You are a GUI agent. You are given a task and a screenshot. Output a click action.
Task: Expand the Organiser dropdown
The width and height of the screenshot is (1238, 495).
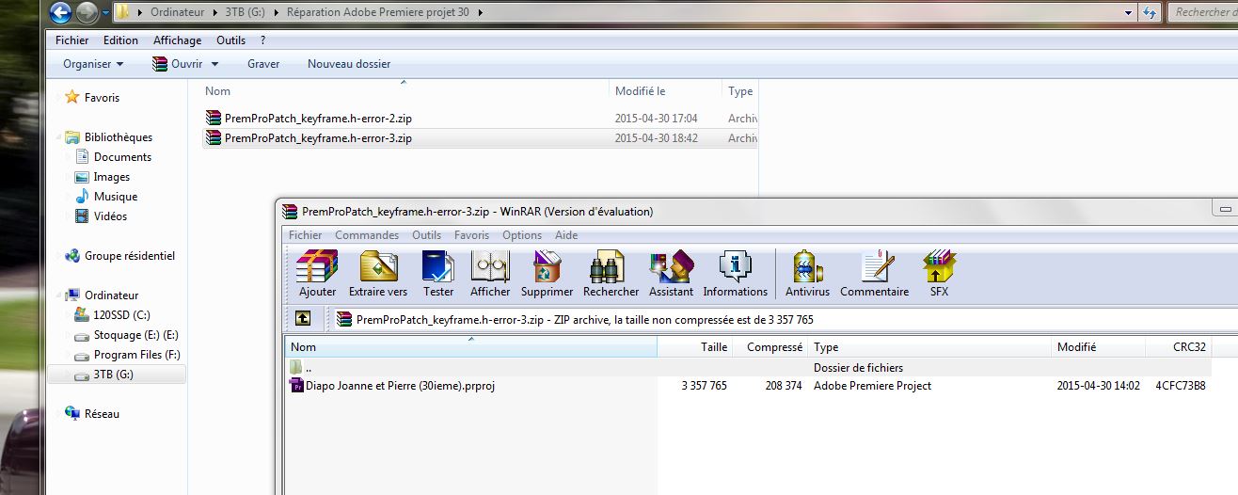click(93, 64)
